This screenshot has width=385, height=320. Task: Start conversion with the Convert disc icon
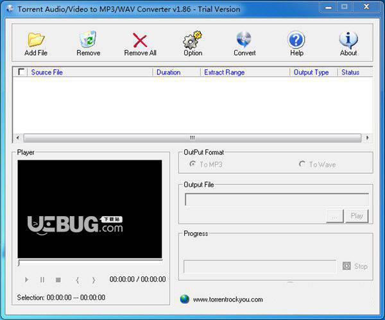pos(244,39)
